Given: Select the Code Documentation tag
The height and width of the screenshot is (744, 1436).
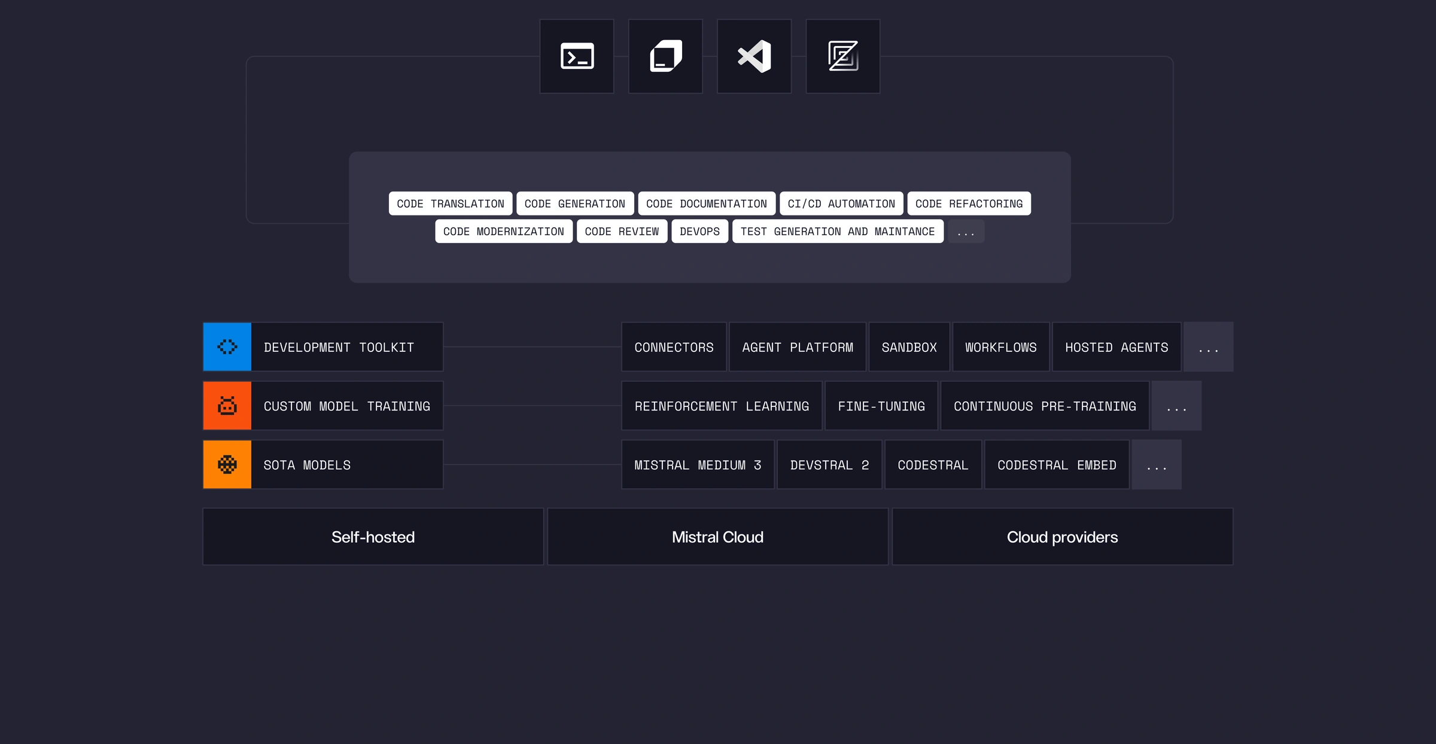Looking at the screenshot, I should (707, 204).
